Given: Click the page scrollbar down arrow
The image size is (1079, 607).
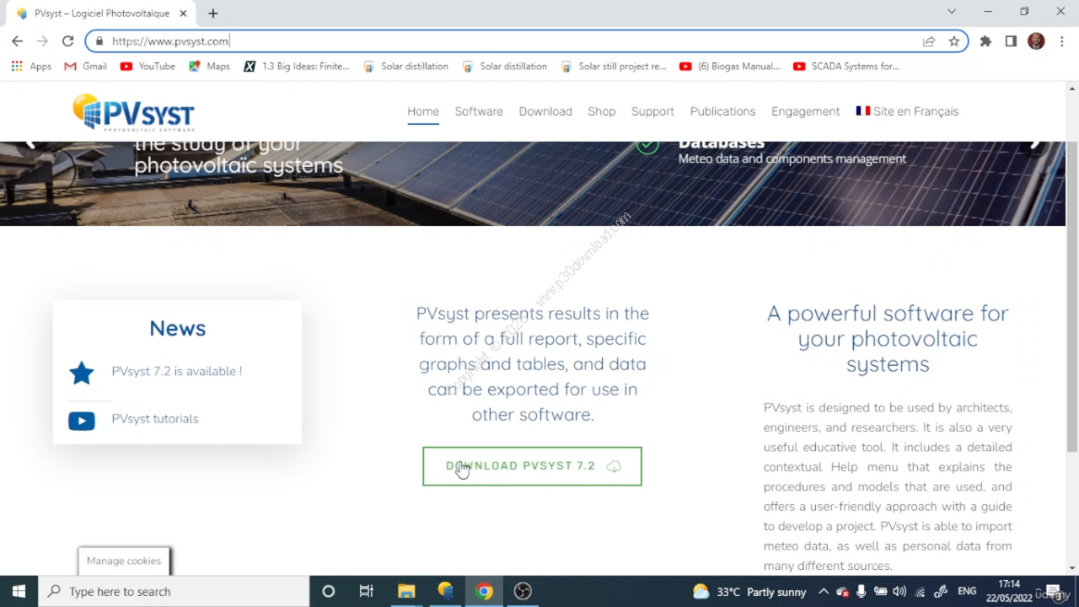Looking at the screenshot, I should [1072, 567].
